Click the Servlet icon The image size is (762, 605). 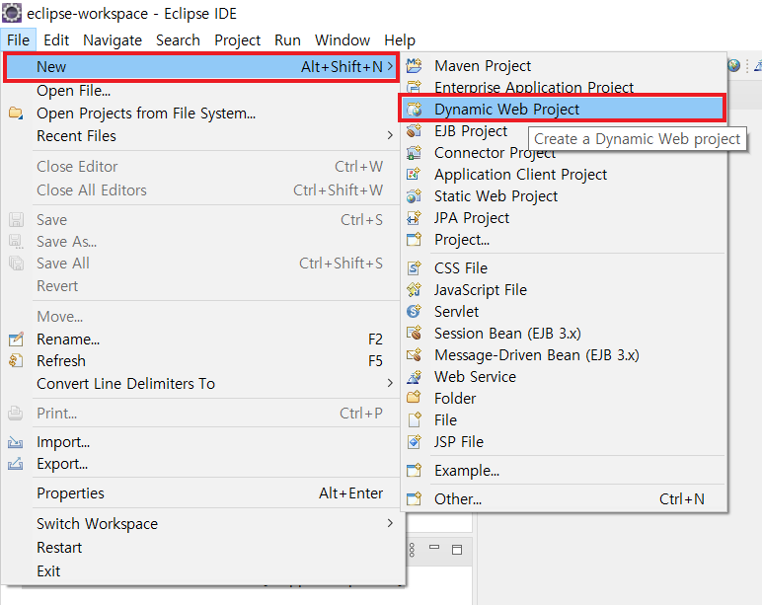coord(414,312)
